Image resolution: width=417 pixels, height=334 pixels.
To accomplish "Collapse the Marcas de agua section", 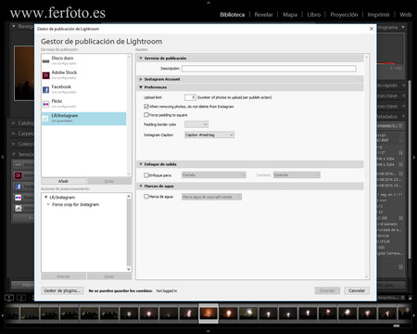I will pos(141,186).
